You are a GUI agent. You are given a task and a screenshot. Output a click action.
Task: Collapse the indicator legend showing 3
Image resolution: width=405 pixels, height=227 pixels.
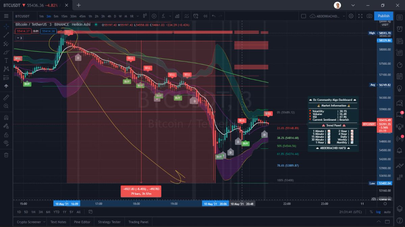tap(20, 38)
